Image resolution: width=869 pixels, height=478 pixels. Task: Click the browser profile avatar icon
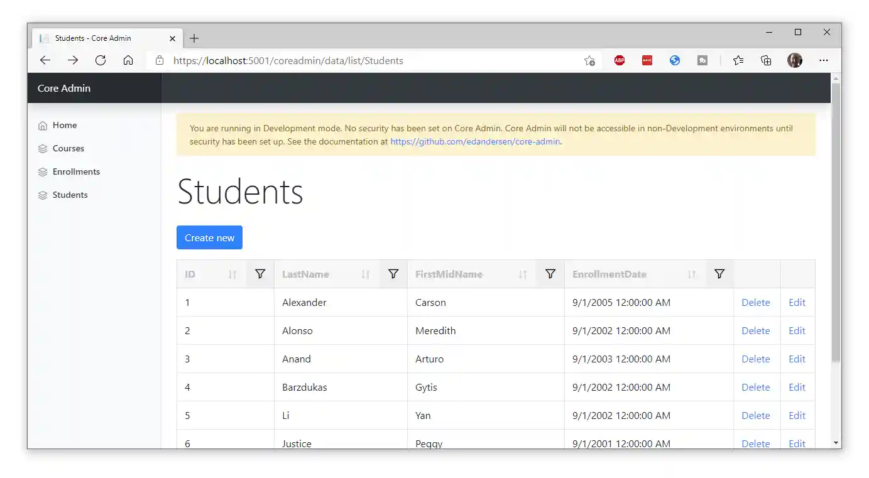click(x=794, y=60)
